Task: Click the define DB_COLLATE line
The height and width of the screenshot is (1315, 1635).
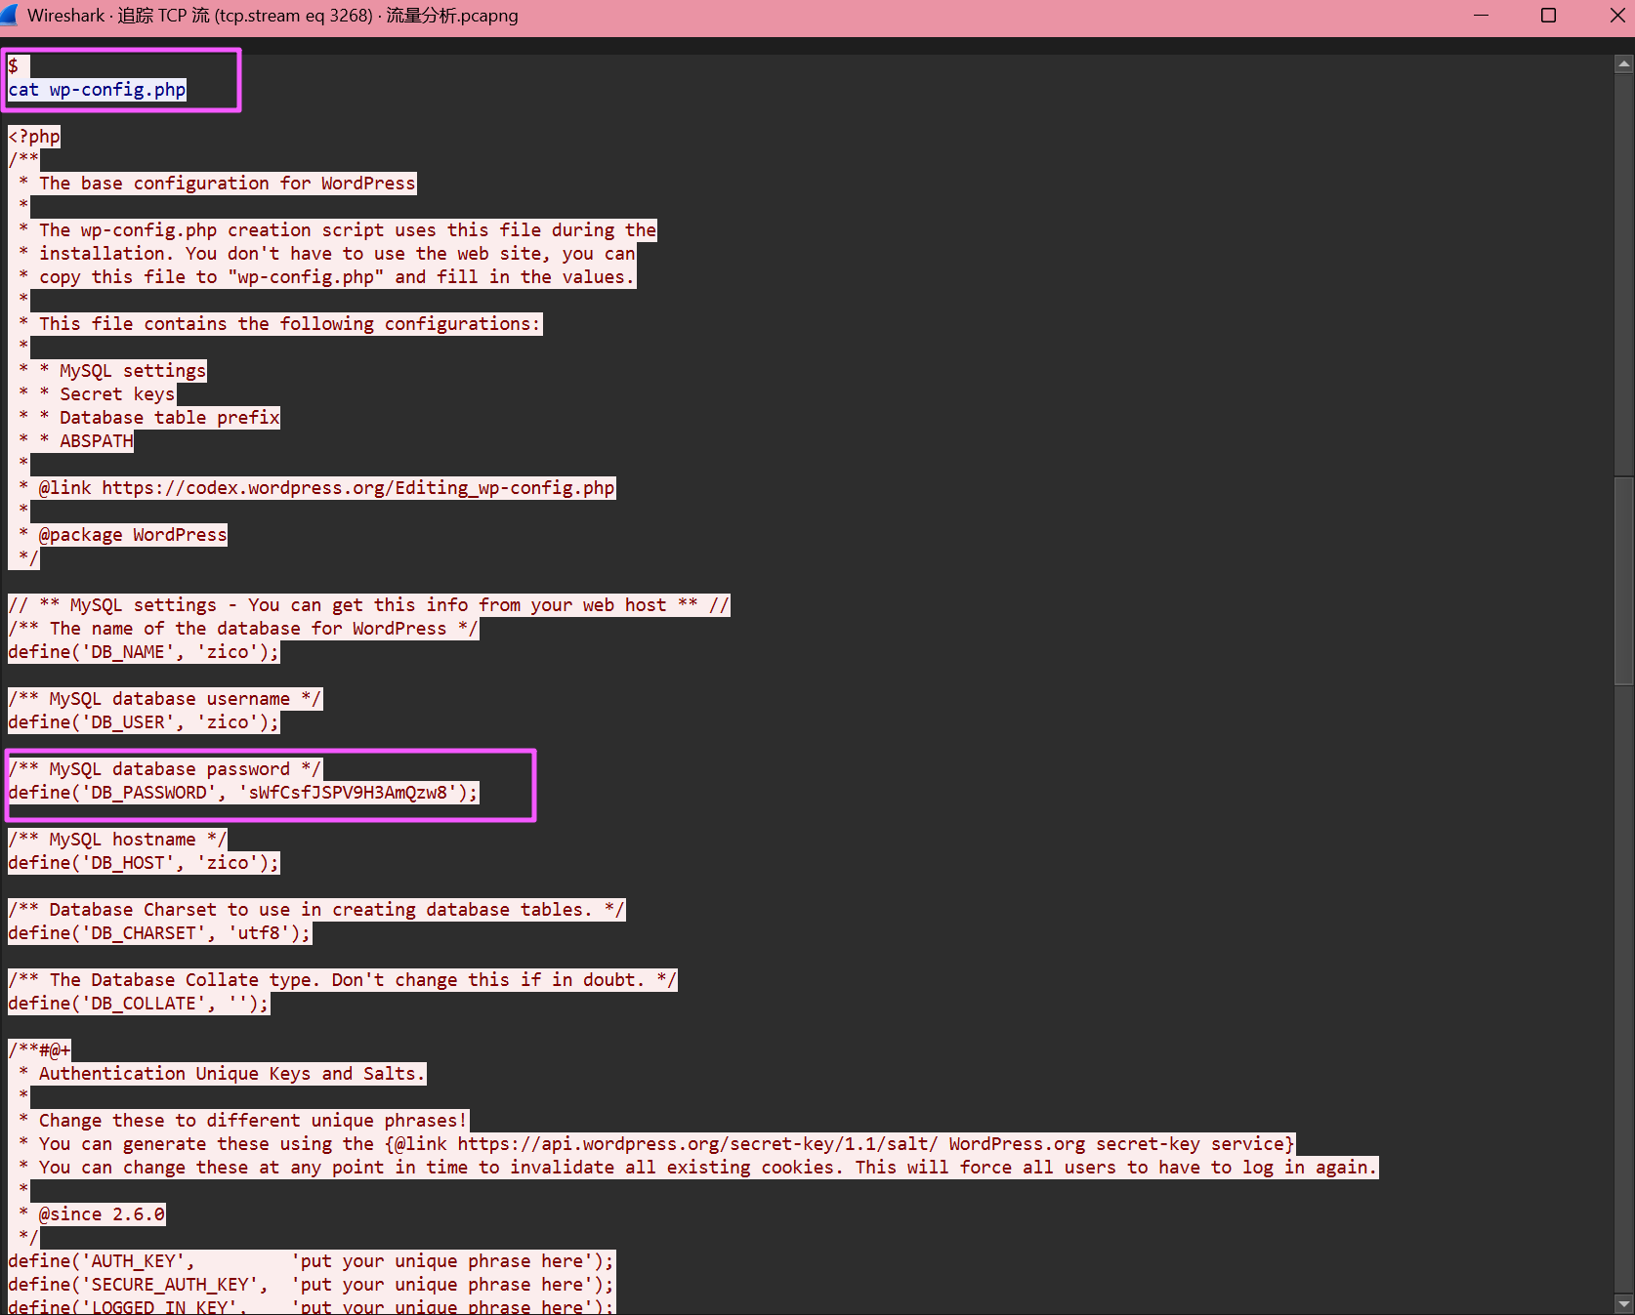Action: [139, 1004]
